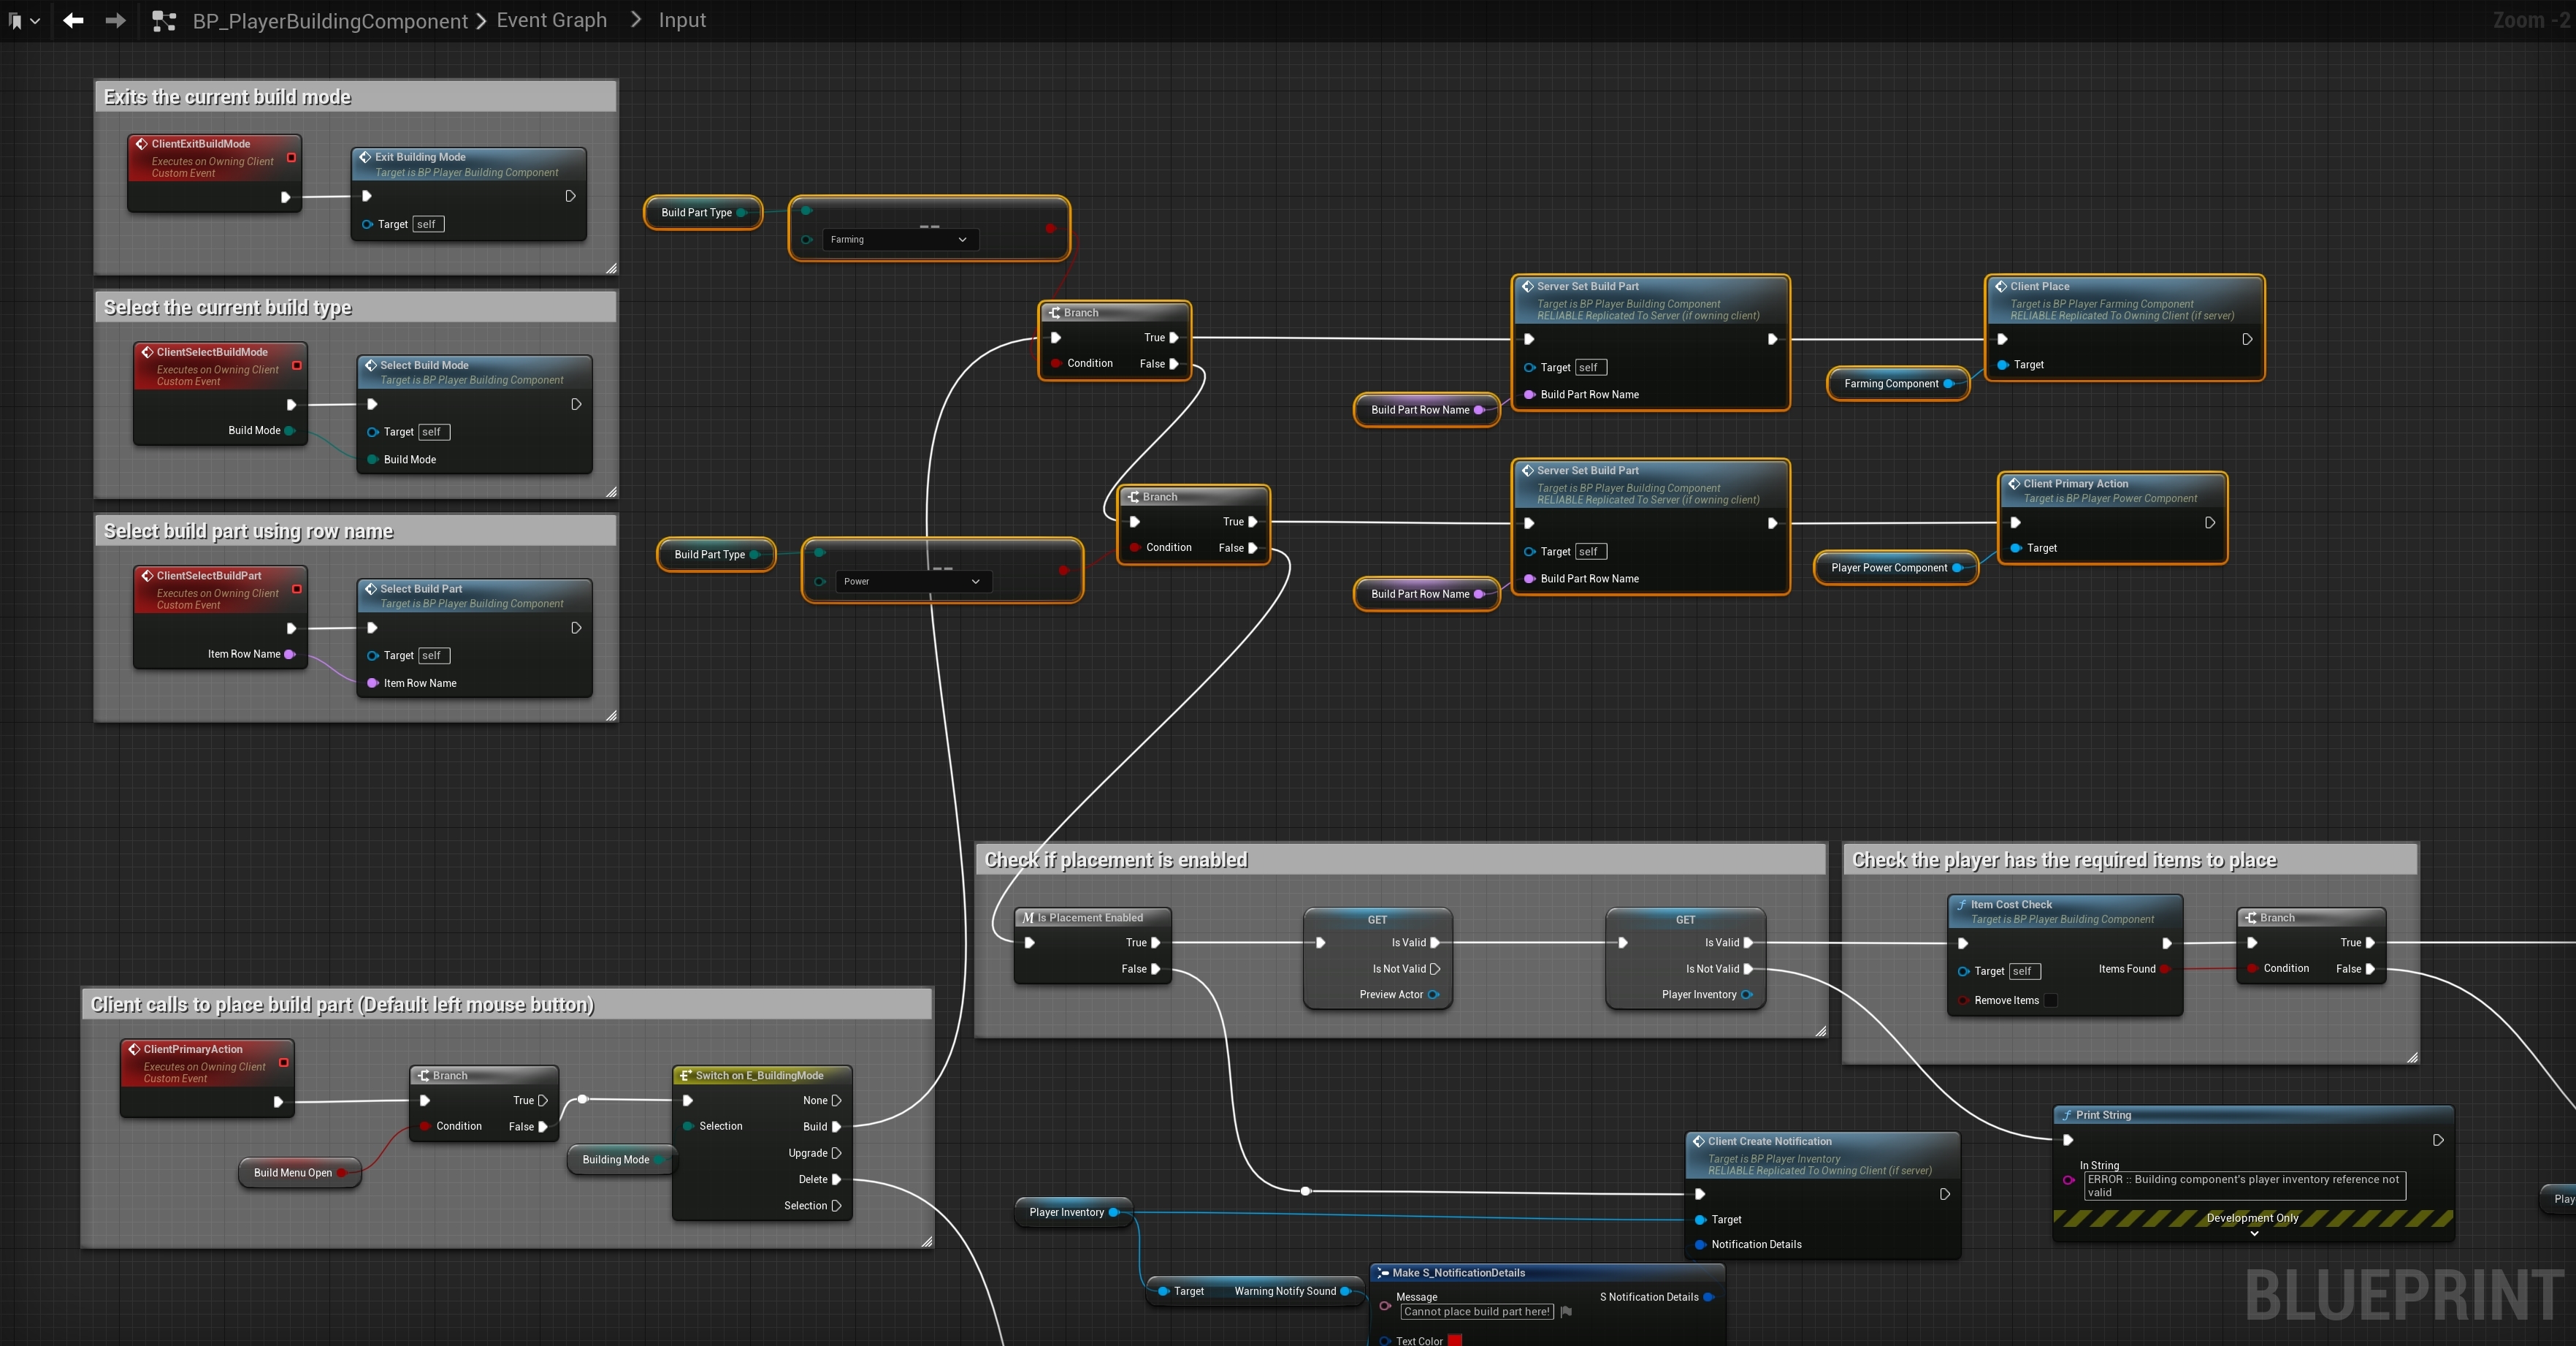Select the Farming Component variable node
Image resolution: width=2576 pixels, height=1346 pixels.
(1891, 384)
